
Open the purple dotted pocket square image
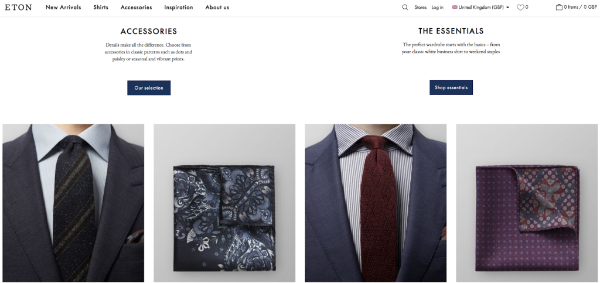click(x=527, y=203)
